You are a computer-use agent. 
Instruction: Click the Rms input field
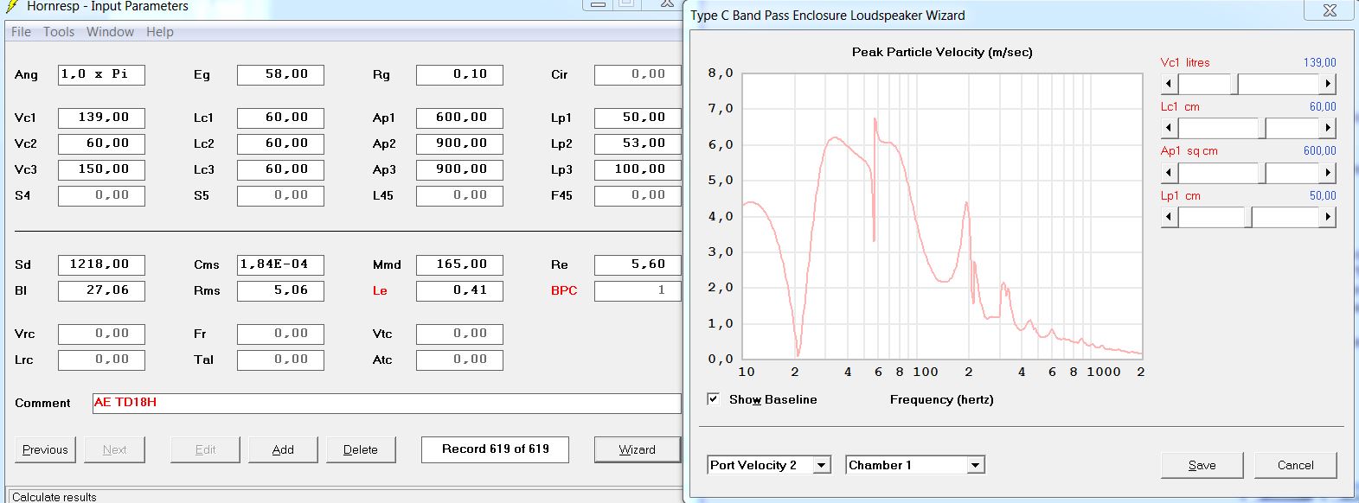[x=280, y=291]
